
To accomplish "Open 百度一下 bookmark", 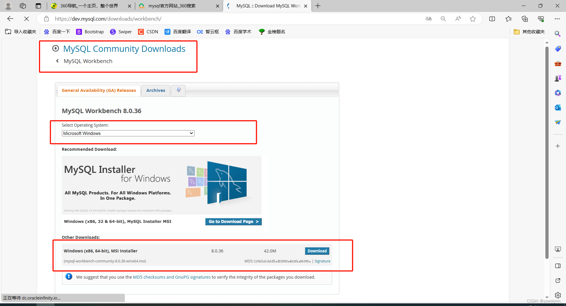I will 57,32.
